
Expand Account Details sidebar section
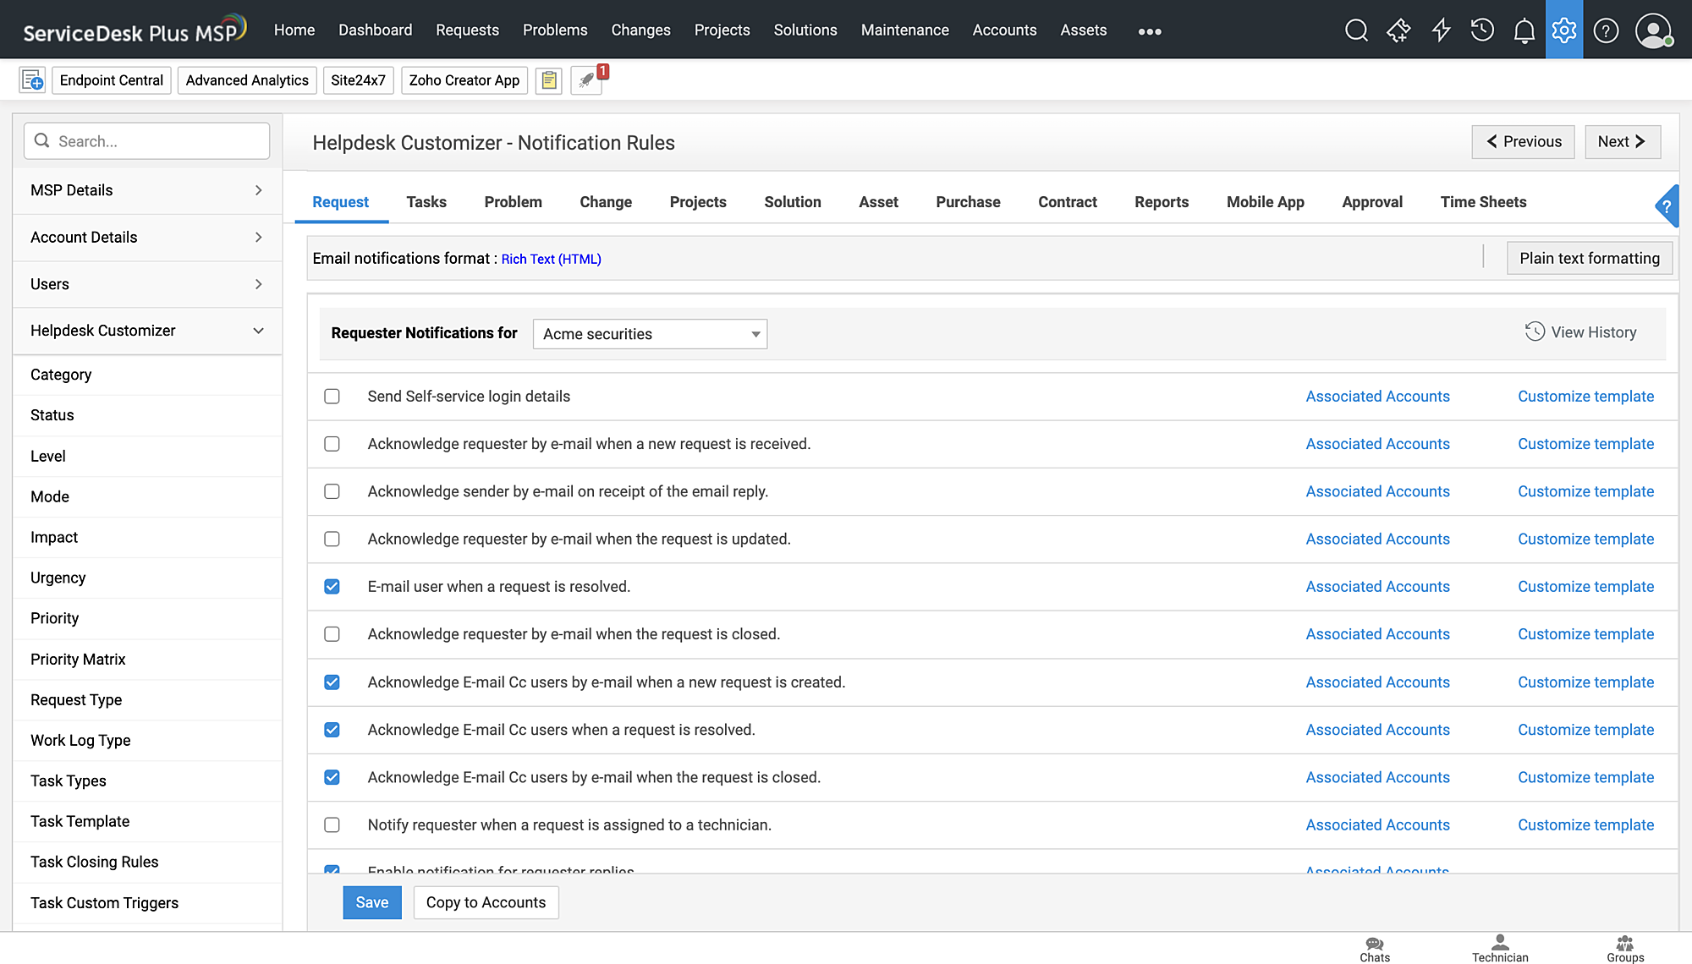tap(146, 237)
